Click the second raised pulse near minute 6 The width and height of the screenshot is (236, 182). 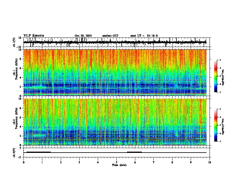tap(134, 152)
